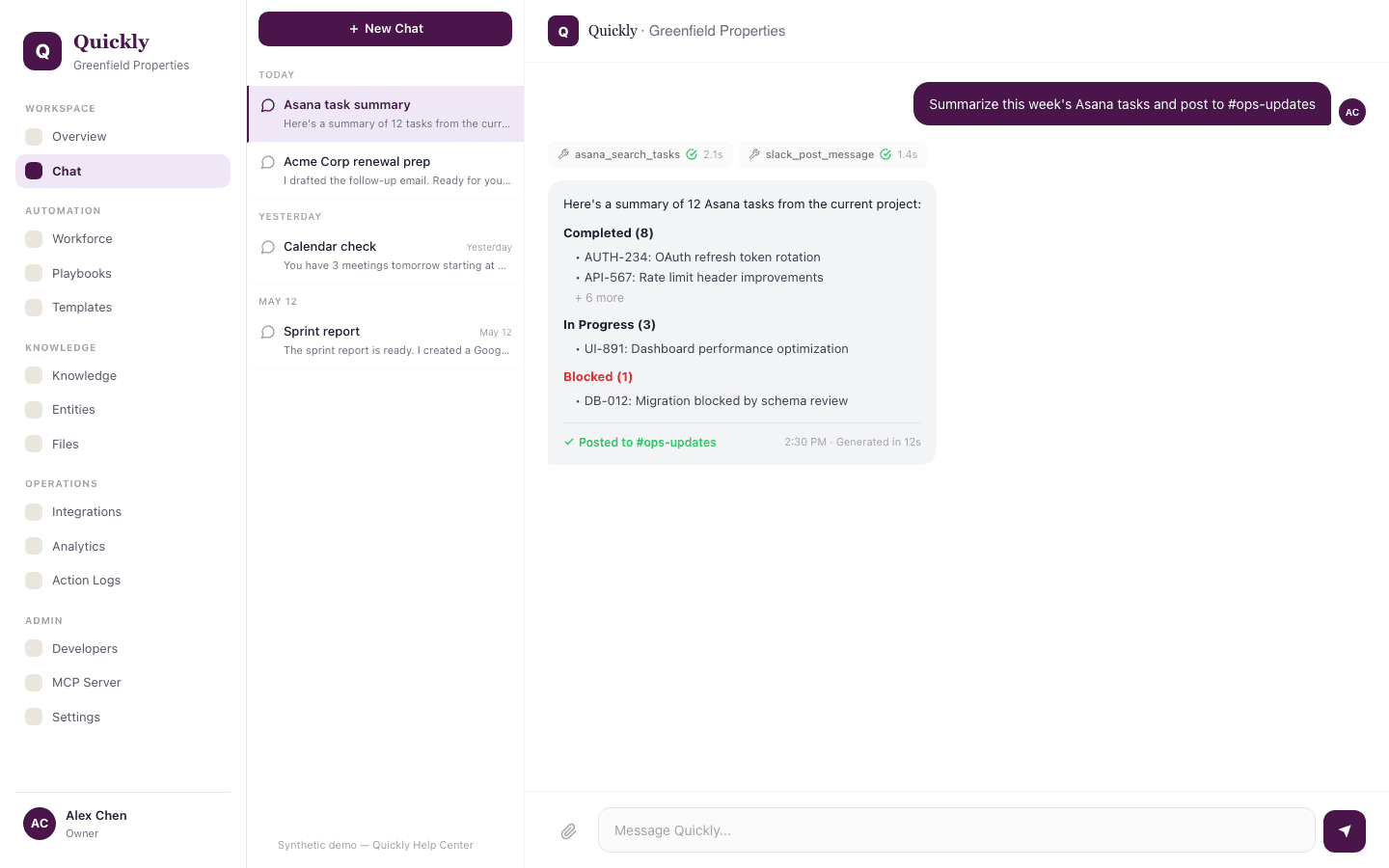Click the Developers sidebar icon
This screenshot has width=1389, height=868.
(x=34, y=648)
